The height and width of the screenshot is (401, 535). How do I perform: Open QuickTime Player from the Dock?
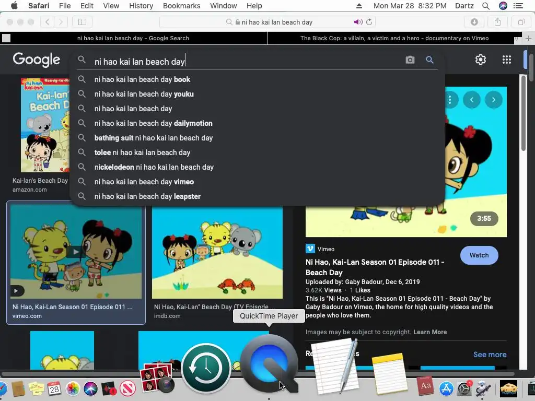tap(269, 363)
